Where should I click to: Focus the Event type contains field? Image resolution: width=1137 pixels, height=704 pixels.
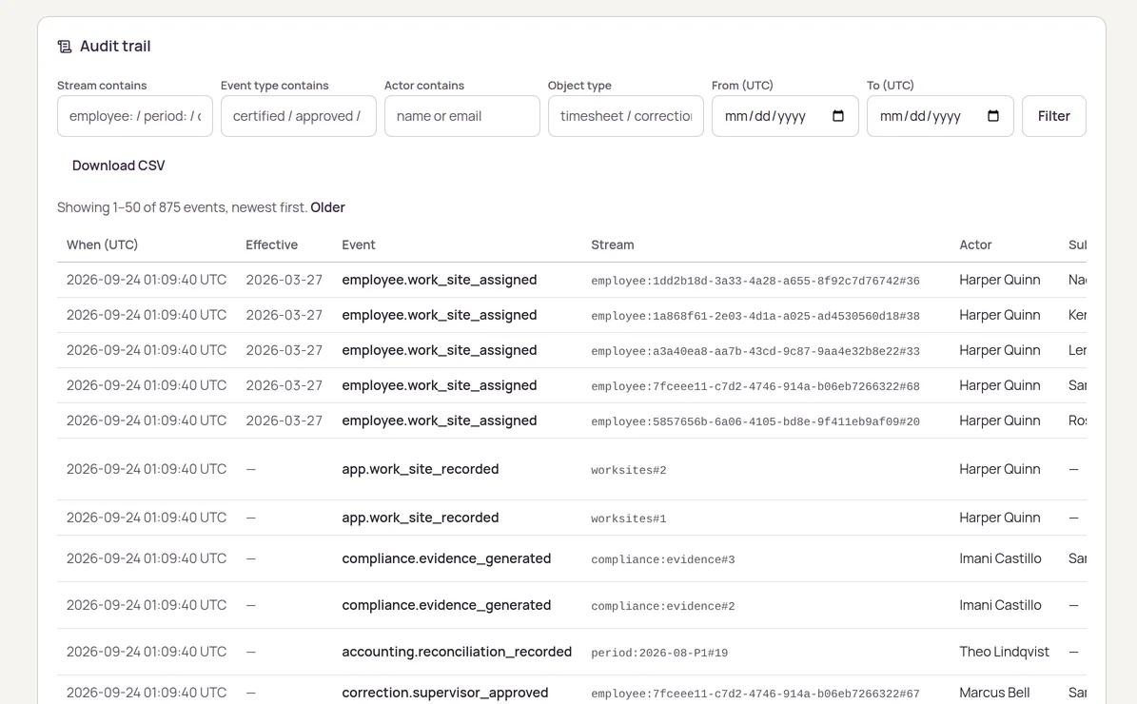point(299,116)
